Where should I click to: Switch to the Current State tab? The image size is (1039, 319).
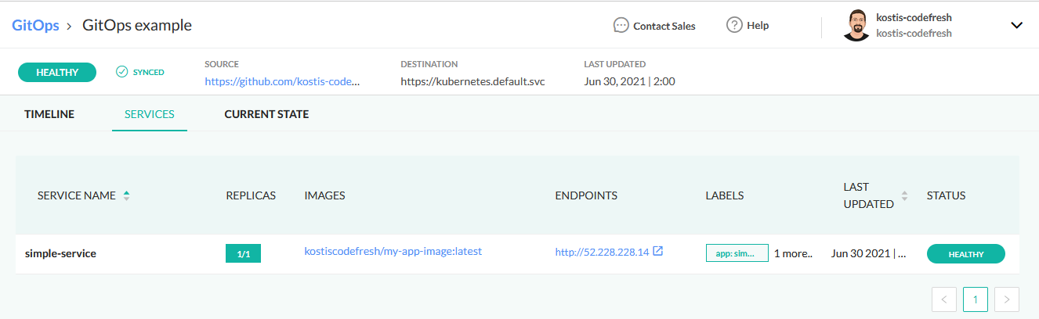click(x=266, y=114)
